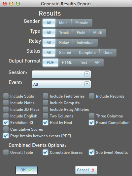Select Male in the Gender filter

(63, 23)
